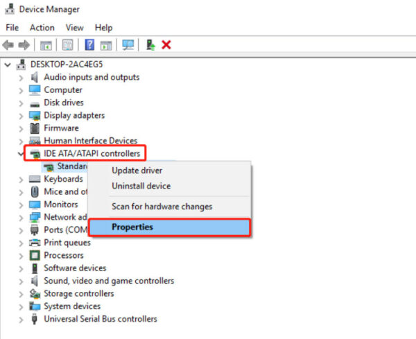416x339 pixels.
Task: Collapse the DESKTOP-2AC4EG5 root node
Action: point(8,64)
